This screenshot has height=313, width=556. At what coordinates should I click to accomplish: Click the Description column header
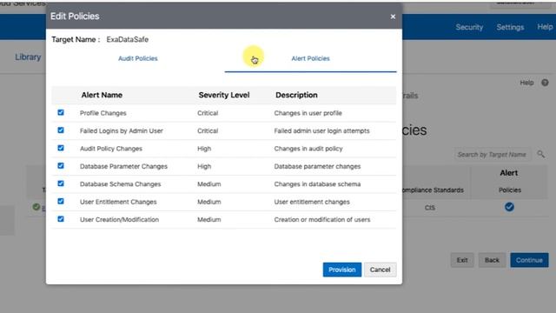(x=296, y=95)
